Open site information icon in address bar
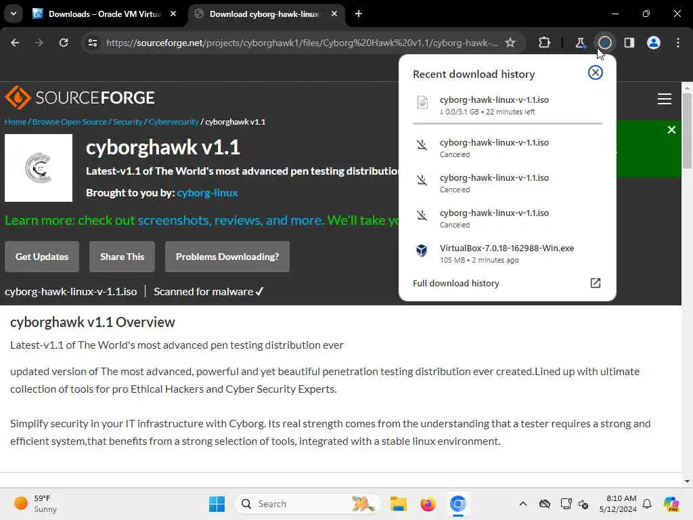Screen dimensions: 693x520 92,43
